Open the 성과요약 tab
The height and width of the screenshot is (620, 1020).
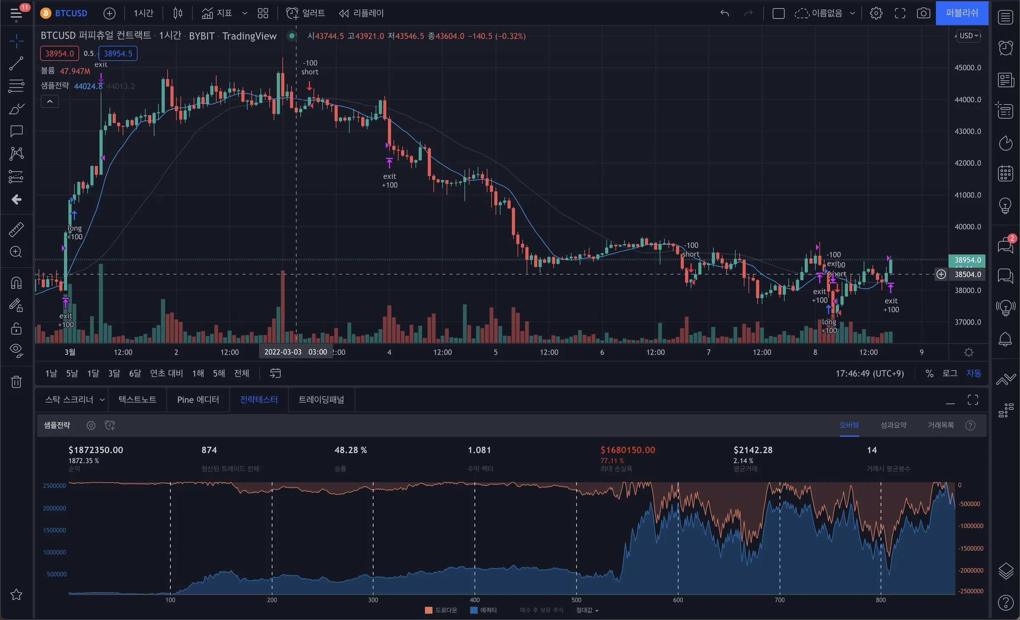pyautogui.click(x=893, y=425)
